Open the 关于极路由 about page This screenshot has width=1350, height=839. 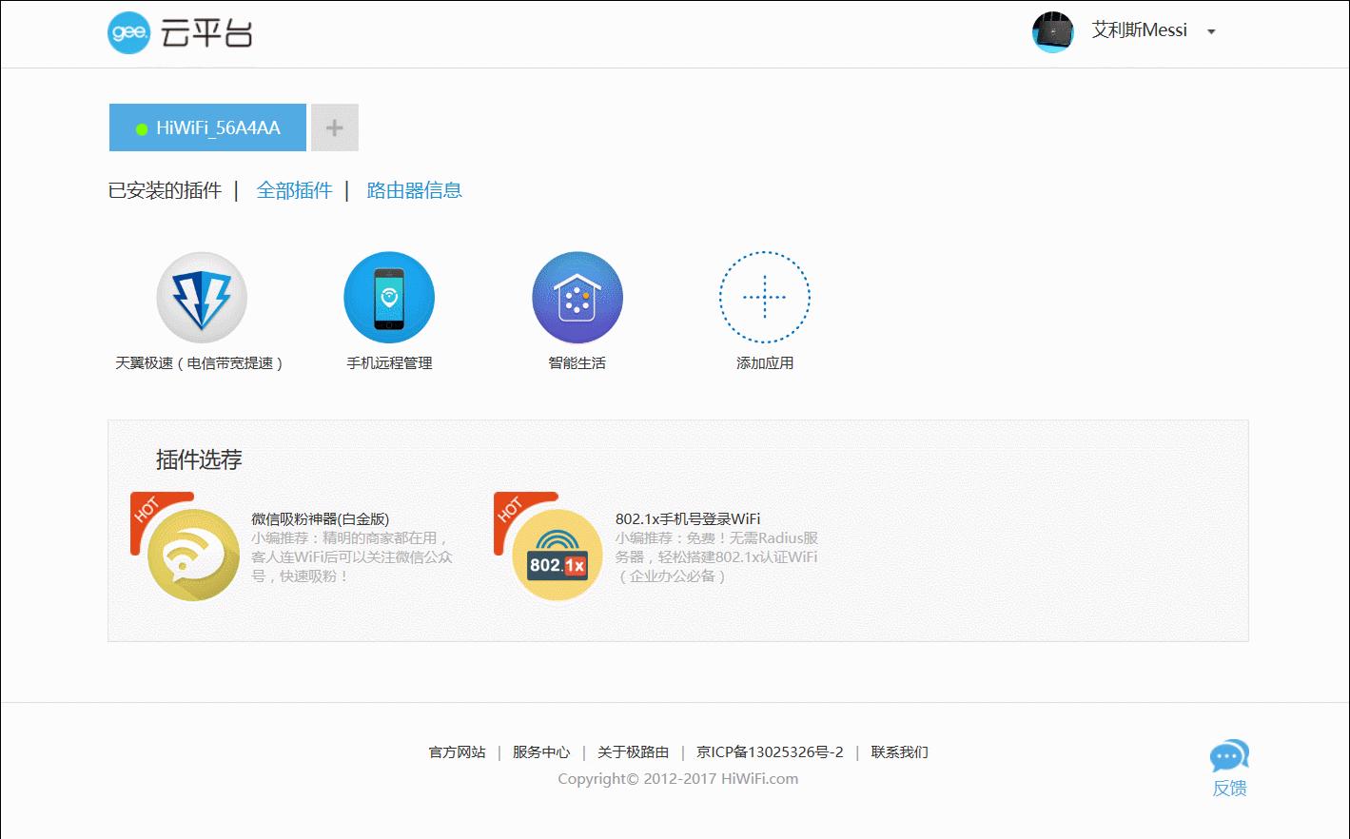click(633, 751)
